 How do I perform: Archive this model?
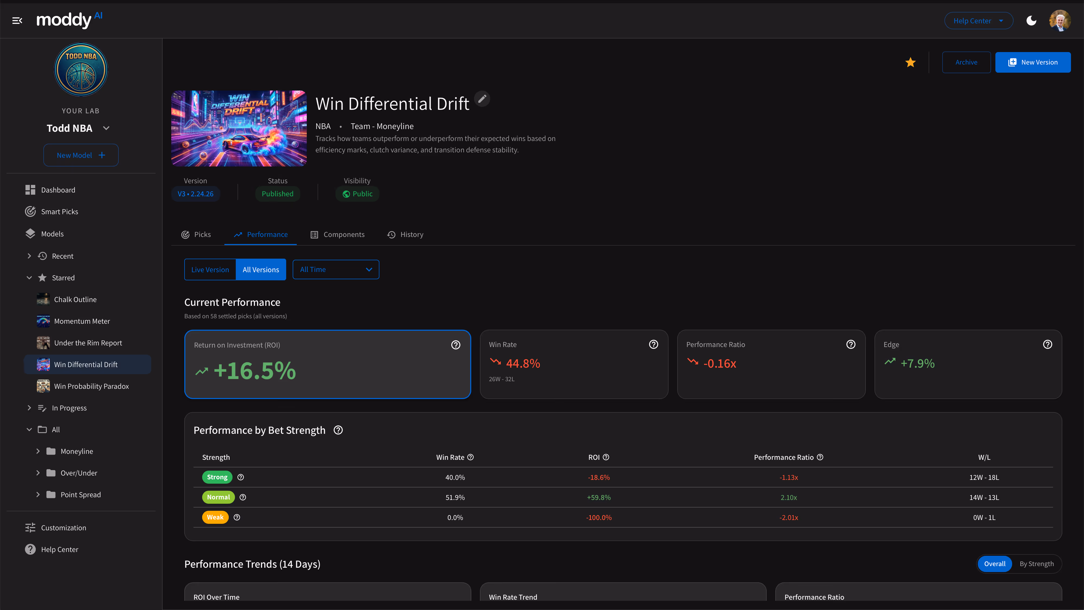click(x=966, y=62)
